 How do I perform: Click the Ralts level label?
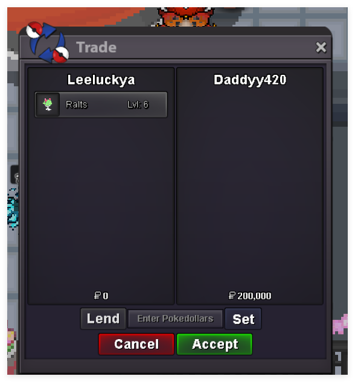click(138, 104)
